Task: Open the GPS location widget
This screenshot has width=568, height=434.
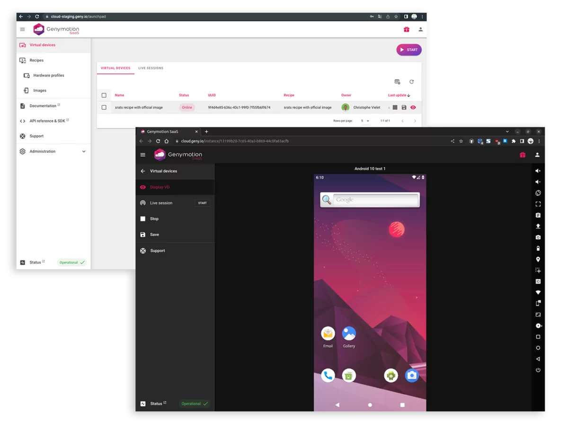Action: 538,260
